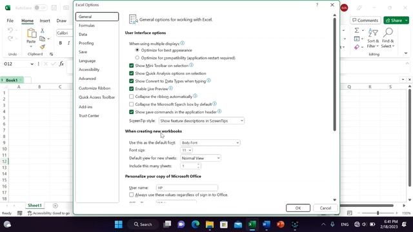The height and width of the screenshot is (232, 413).
Task: Click the Excel Options help question mark
Action: (317, 5)
